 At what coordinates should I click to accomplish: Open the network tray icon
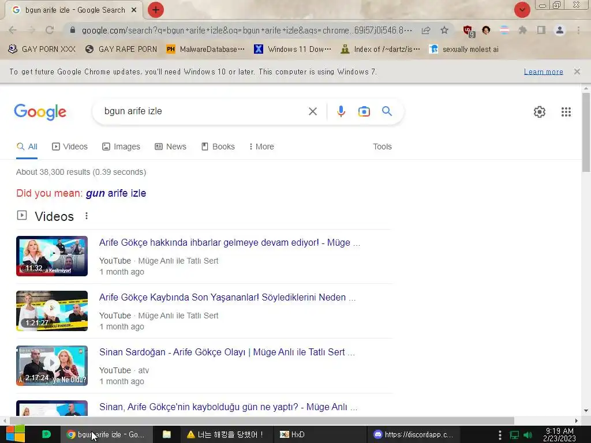coord(514,435)
